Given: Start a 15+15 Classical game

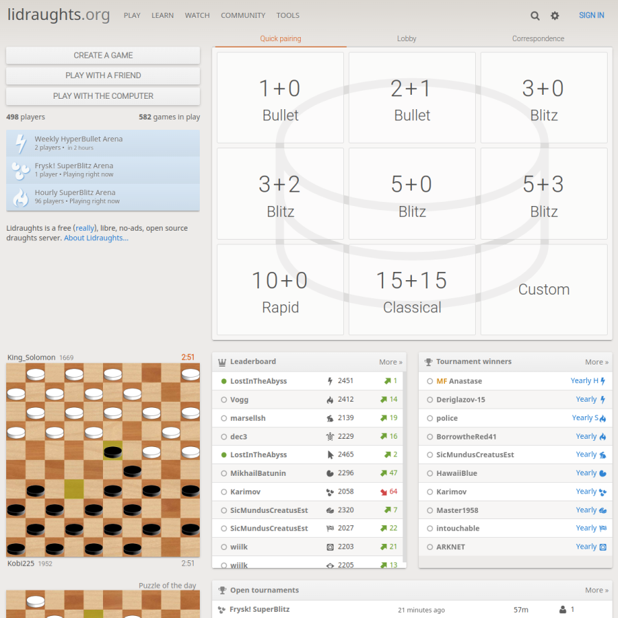Looking at the screenshot, I should click(x=412, y=290).
